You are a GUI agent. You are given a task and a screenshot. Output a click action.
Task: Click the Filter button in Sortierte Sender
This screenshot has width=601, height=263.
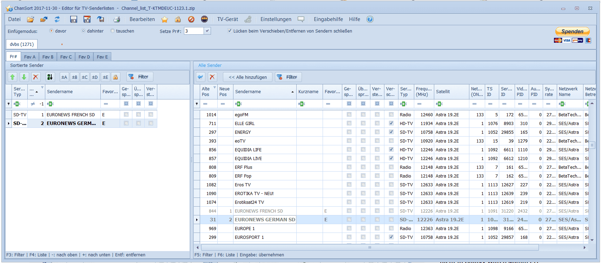140,77
